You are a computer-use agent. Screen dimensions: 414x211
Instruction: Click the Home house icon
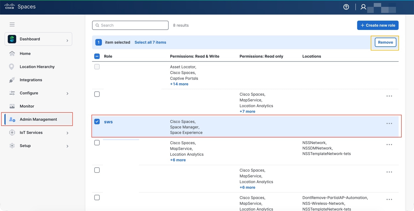tap(12, 54)
